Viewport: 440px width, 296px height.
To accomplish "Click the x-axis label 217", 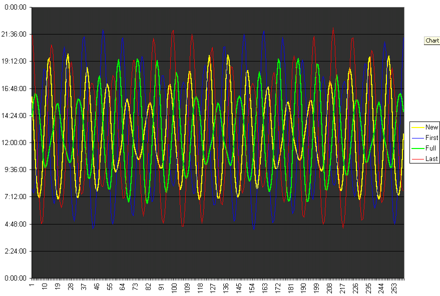I will coord(342,288).
